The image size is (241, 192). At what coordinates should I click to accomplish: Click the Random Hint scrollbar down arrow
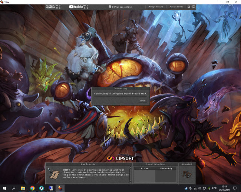click(x=131, y=182)
